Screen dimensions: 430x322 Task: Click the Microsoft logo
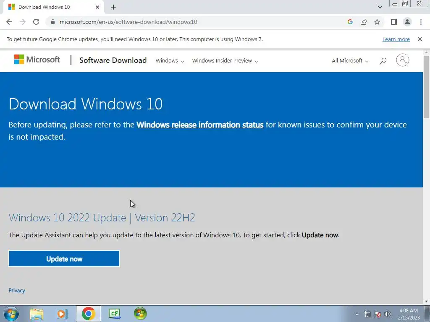37,60
